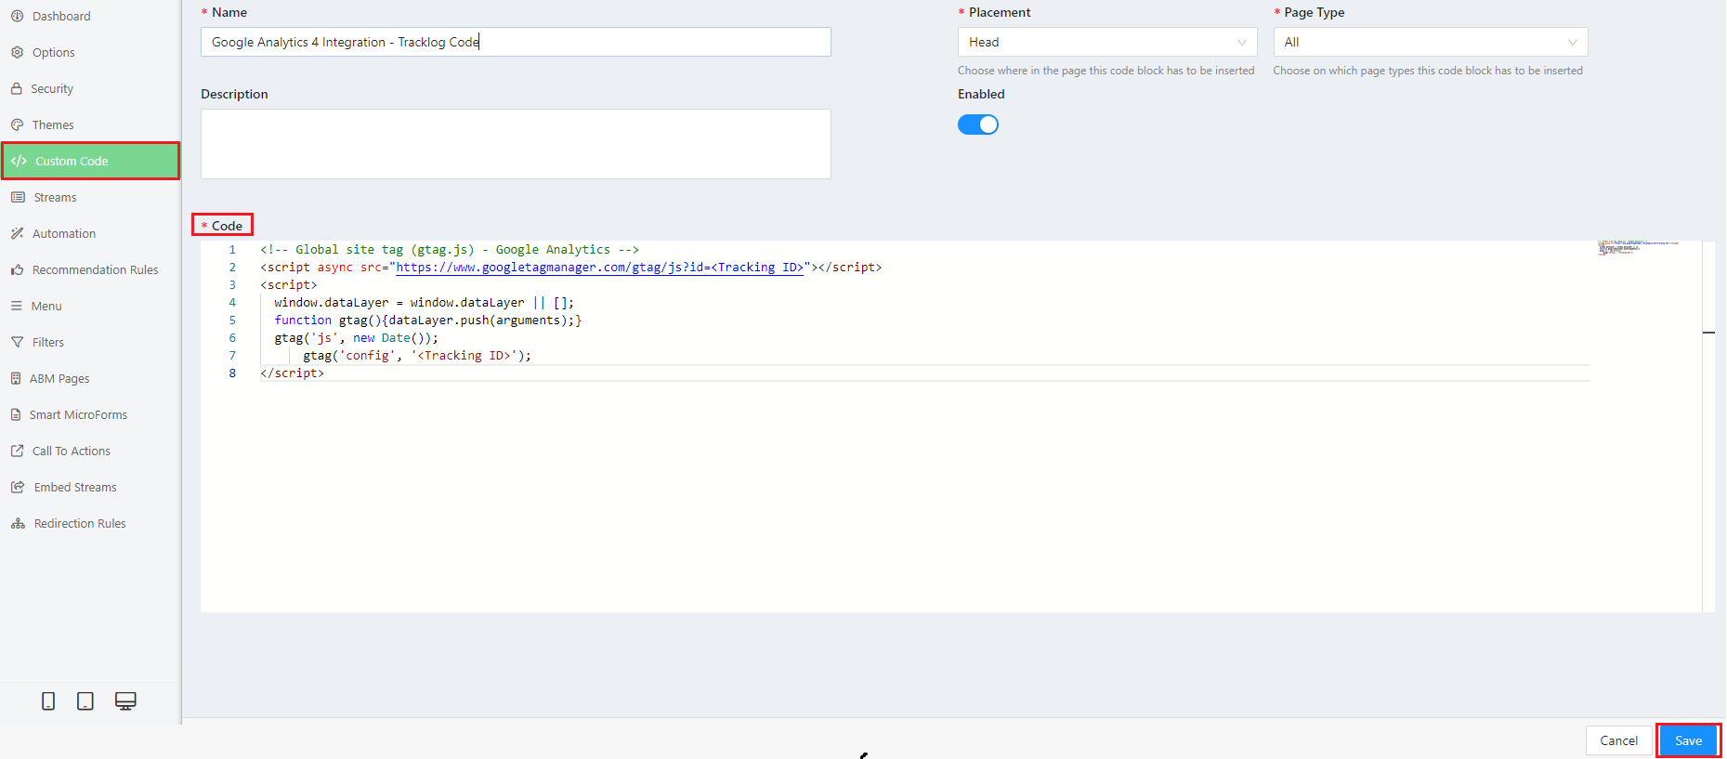Switch to tablet preview icon
Viewport: 1727px width, 759px height.
point(85,701)
